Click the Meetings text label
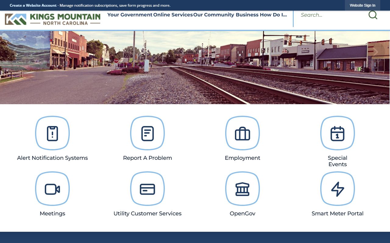This screenshot has height=243, width=390. click(52, 214)
